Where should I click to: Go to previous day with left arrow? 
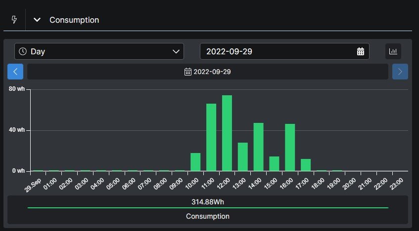click(x=15, y=72)
